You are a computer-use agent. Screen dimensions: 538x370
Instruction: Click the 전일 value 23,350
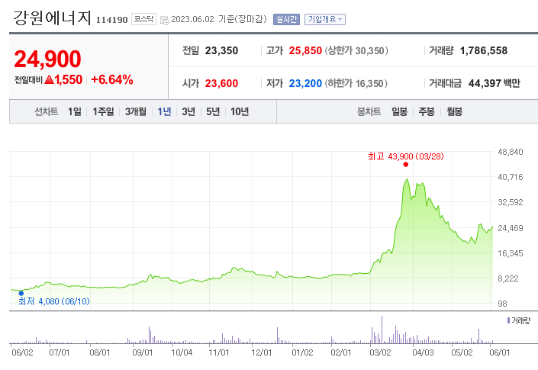point(221,51)
